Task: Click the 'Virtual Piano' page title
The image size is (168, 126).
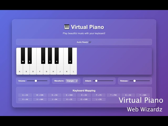Action: coord(87,27)
